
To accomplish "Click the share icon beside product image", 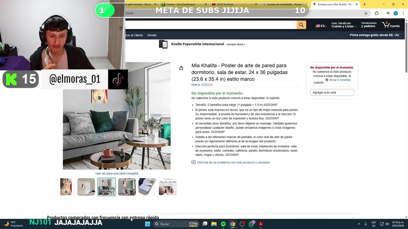I will point(181,68).
